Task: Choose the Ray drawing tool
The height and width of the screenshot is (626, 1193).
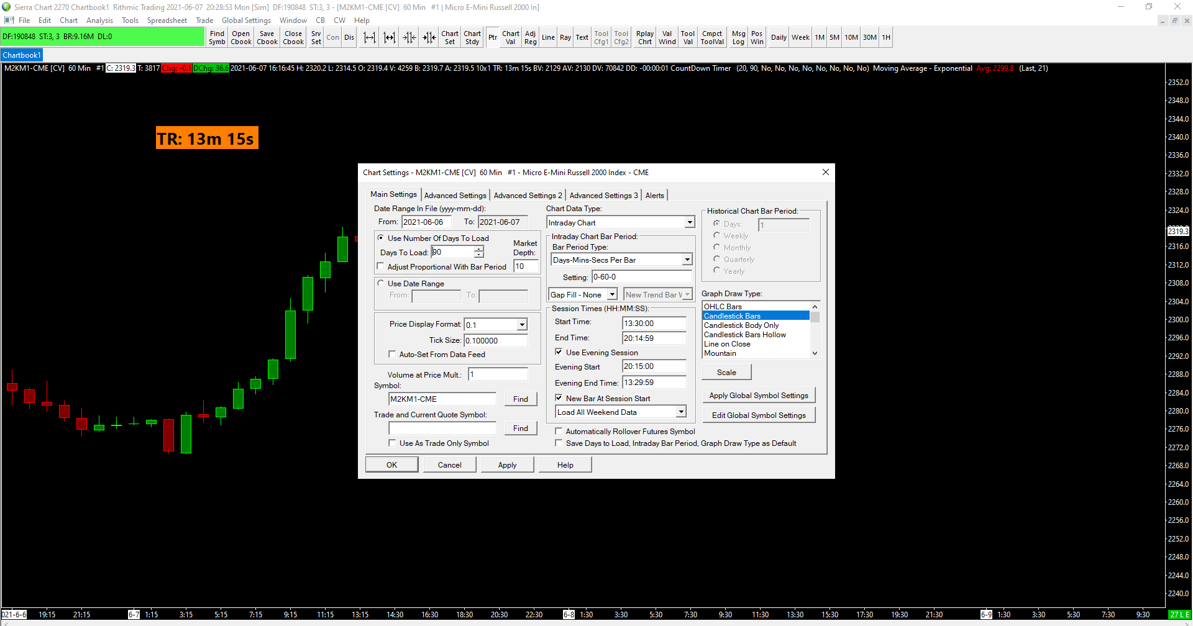Action: (565, 37)
